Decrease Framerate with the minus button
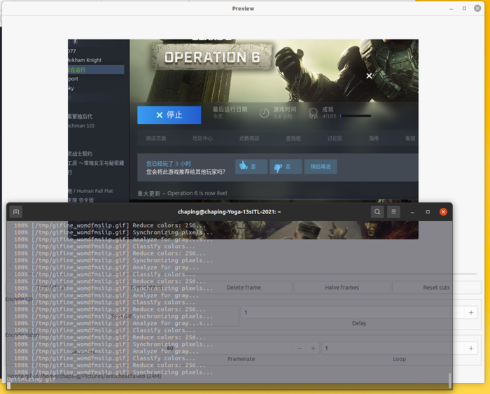 point(300,348)
